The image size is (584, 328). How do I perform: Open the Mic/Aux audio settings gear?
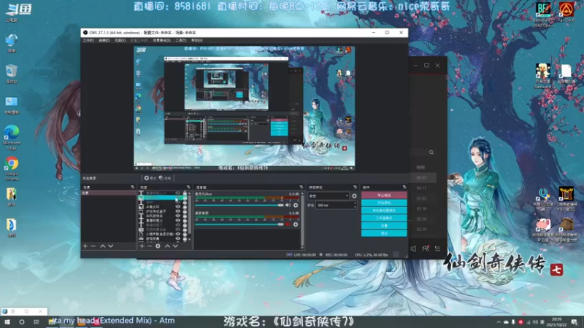(296, 206)
